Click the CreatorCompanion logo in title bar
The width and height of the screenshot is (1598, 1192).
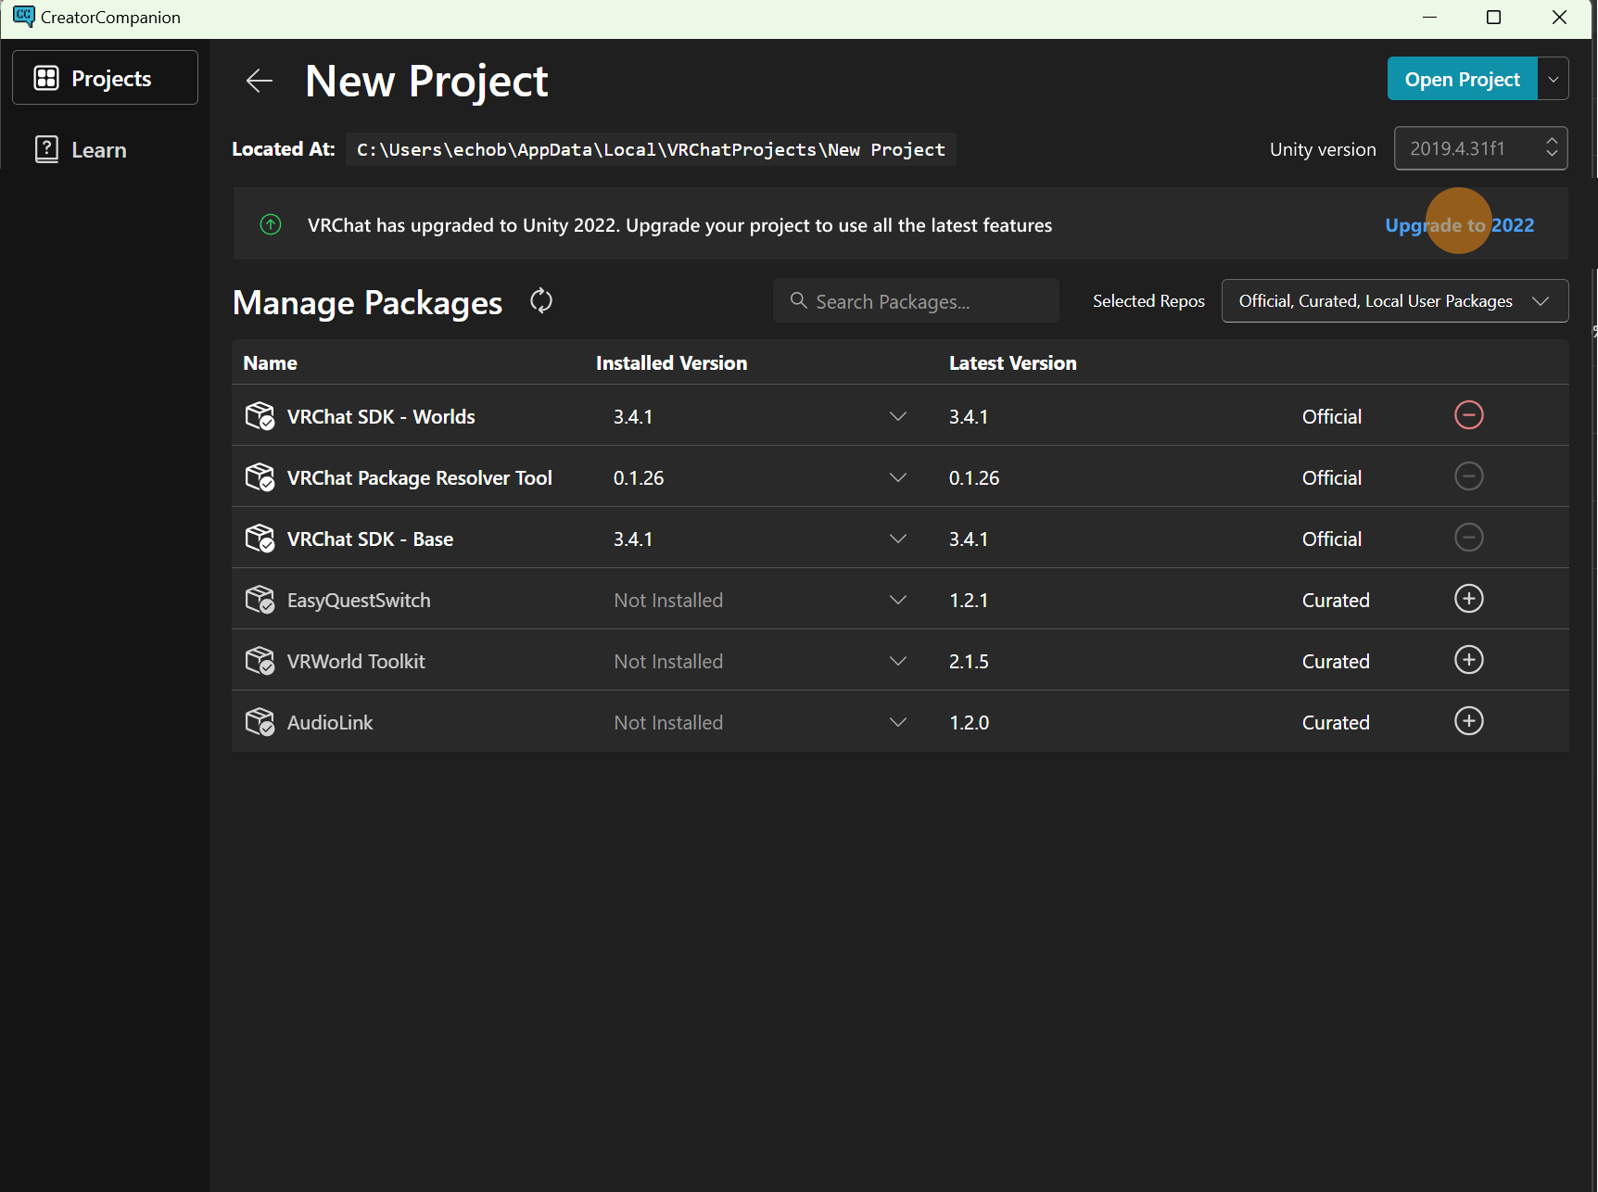click(23, 17)
